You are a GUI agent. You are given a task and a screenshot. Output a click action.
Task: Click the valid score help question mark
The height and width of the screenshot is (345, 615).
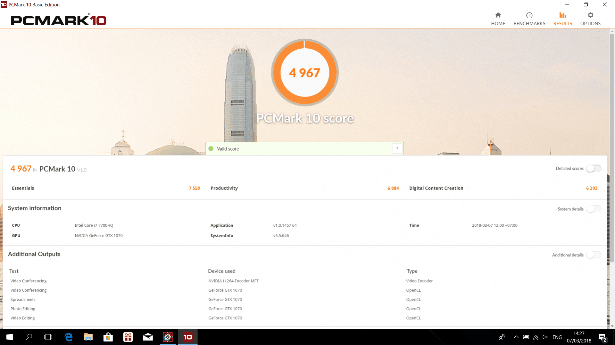(397, 149)
